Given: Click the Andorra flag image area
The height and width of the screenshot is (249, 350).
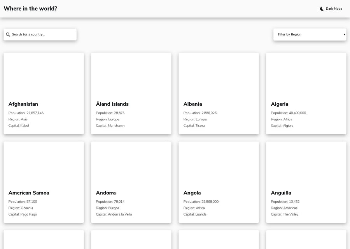Looking at the screenshot, I should [131, 163].
